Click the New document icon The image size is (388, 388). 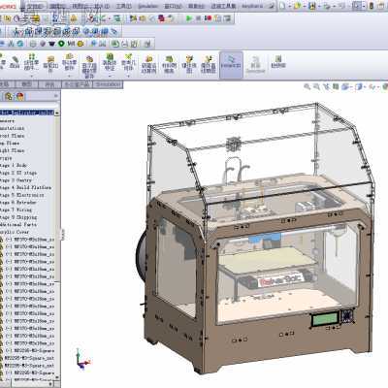click(x=283, y=6)
